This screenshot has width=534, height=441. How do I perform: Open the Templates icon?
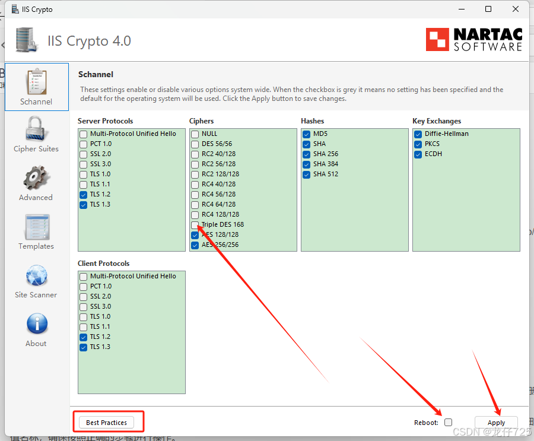tap(37, 227)
